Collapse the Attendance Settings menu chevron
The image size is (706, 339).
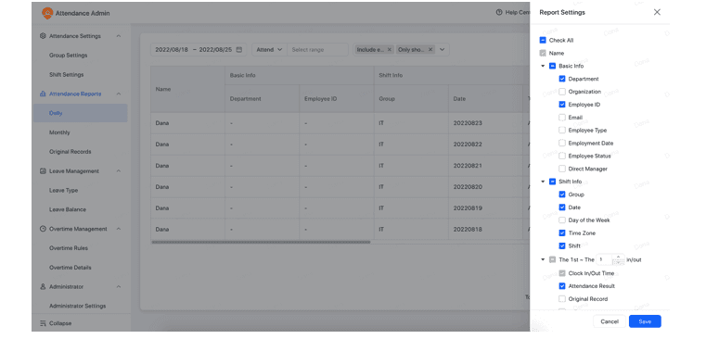coord(119,36)
